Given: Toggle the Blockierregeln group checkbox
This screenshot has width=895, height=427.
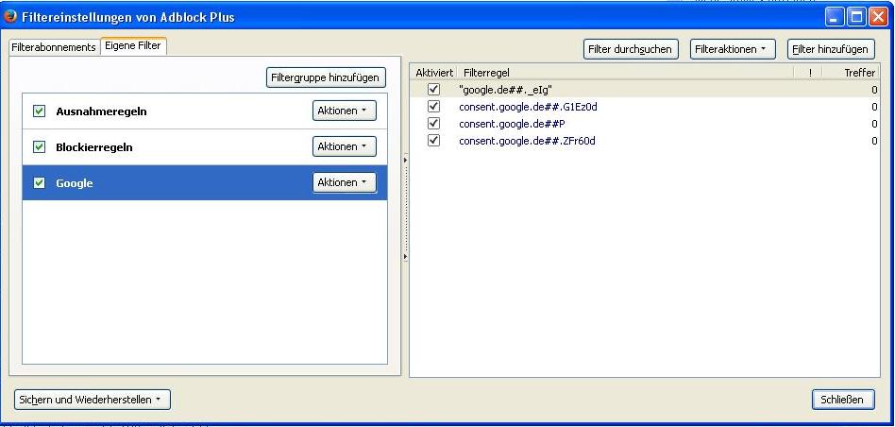Looking at the screenshot, I should coord(39,146).
